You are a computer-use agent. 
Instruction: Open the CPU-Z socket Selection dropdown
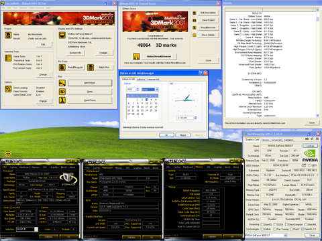tap(36, 229)
